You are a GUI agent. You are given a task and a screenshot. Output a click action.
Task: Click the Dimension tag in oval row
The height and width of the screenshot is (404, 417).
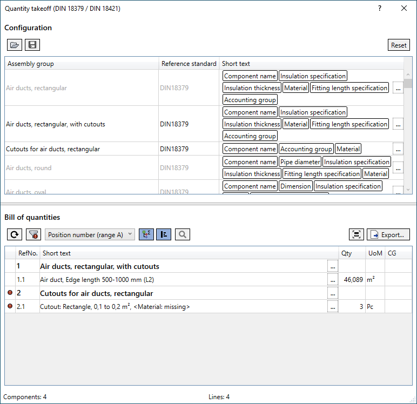[x=295, y=186]
